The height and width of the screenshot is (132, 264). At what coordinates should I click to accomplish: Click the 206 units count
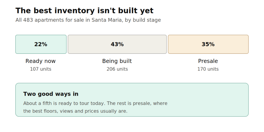point(117,69)
